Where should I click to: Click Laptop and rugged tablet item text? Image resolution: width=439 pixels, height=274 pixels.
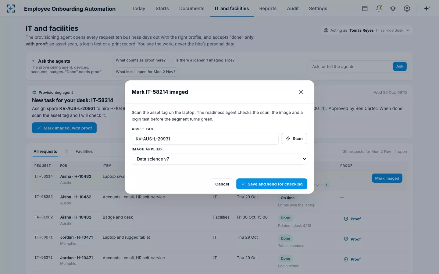click(x=126, y=237)
